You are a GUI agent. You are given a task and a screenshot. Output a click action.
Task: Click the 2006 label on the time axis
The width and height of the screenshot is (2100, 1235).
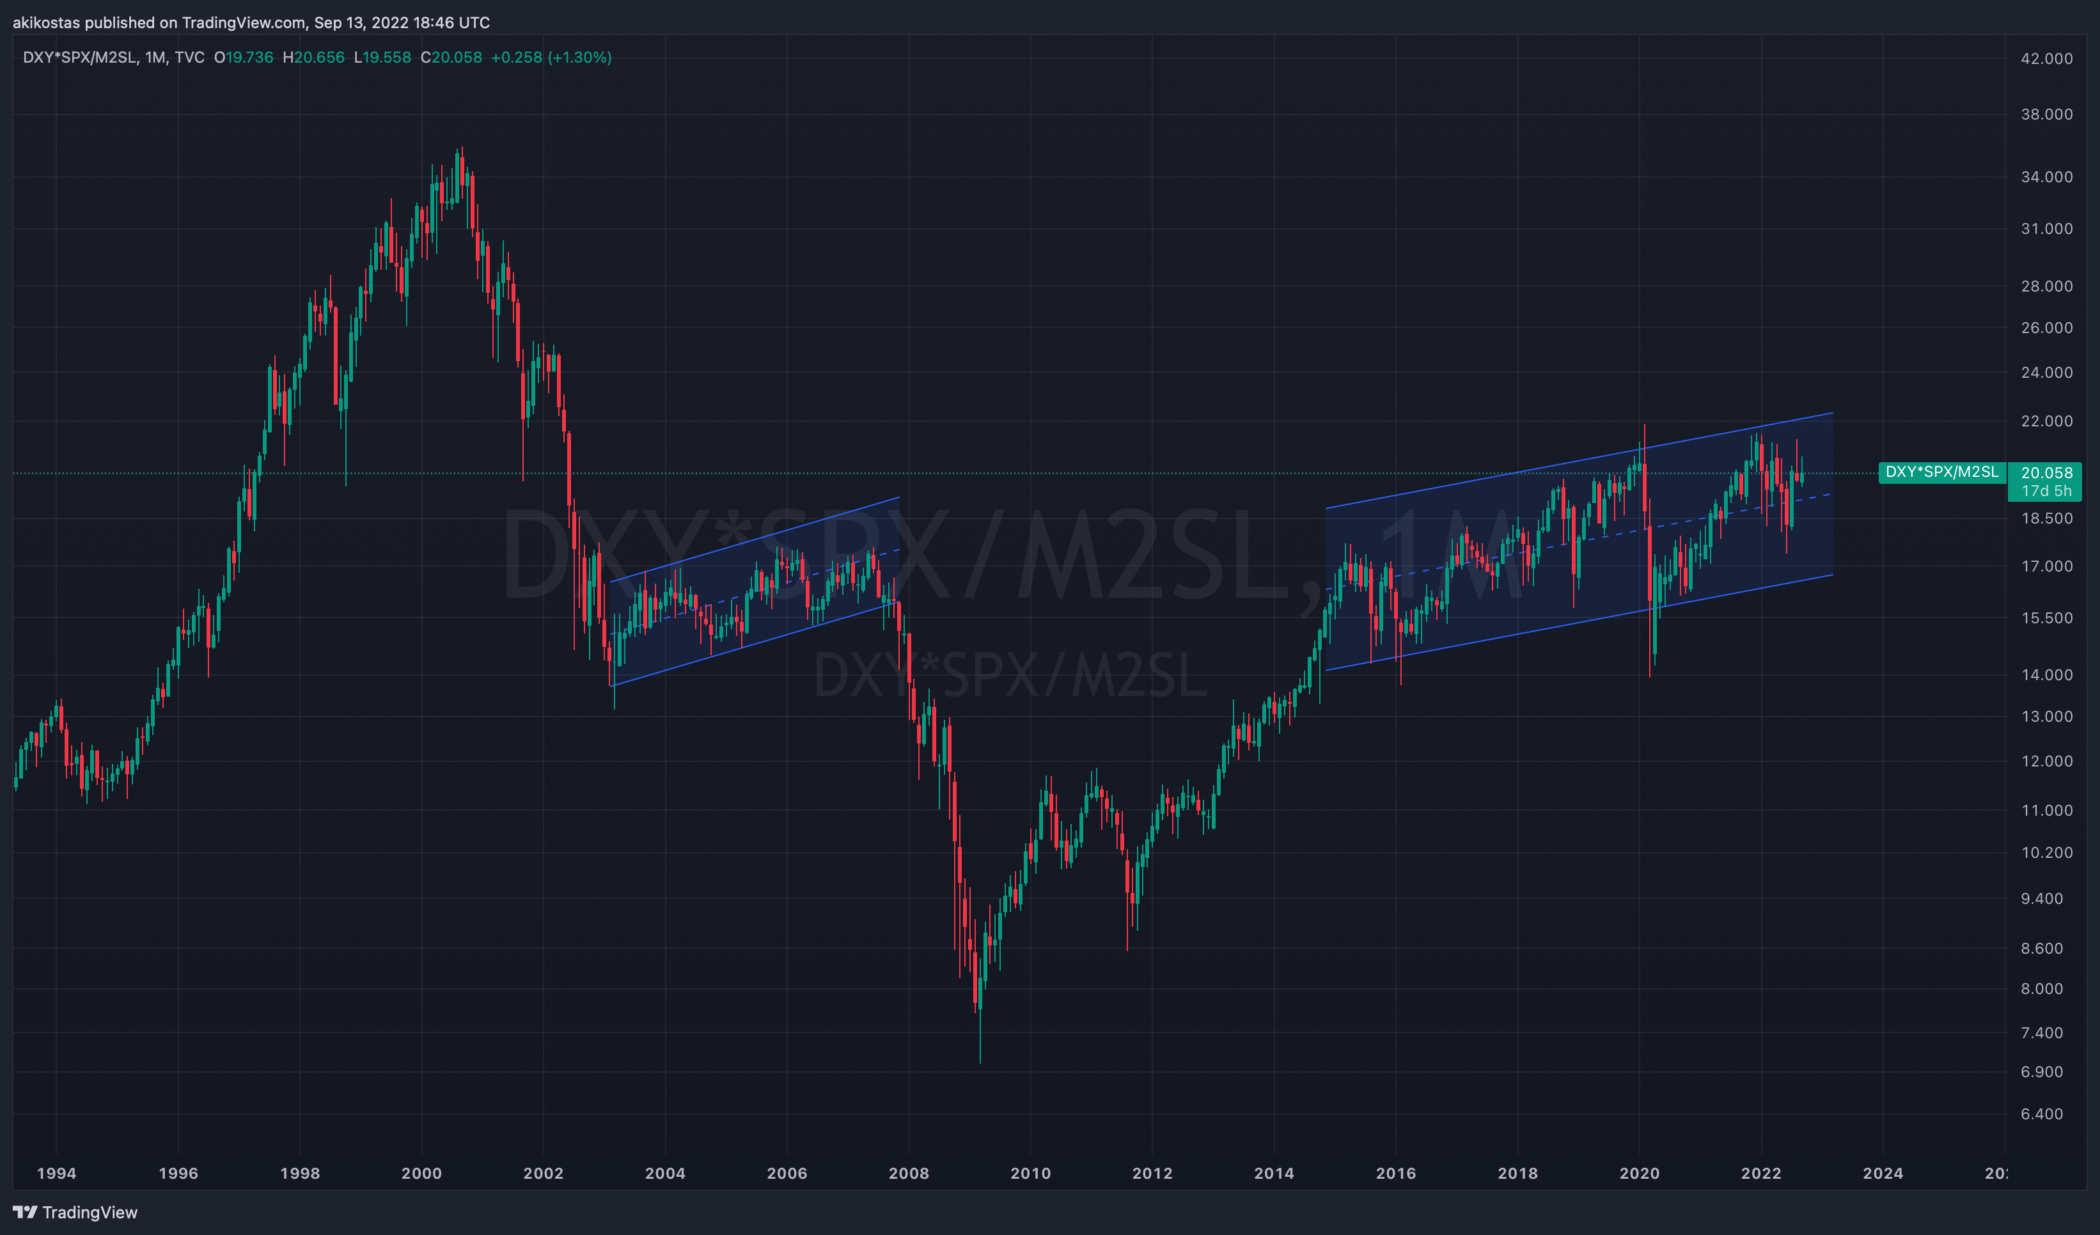pos(787,1174)
